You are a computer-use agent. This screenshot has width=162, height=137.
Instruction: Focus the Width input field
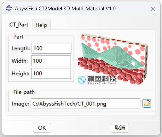point(51,61)
